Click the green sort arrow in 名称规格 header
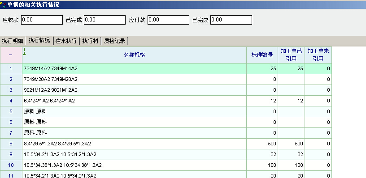Screen dimensions: 366x178 click(25, 54)
